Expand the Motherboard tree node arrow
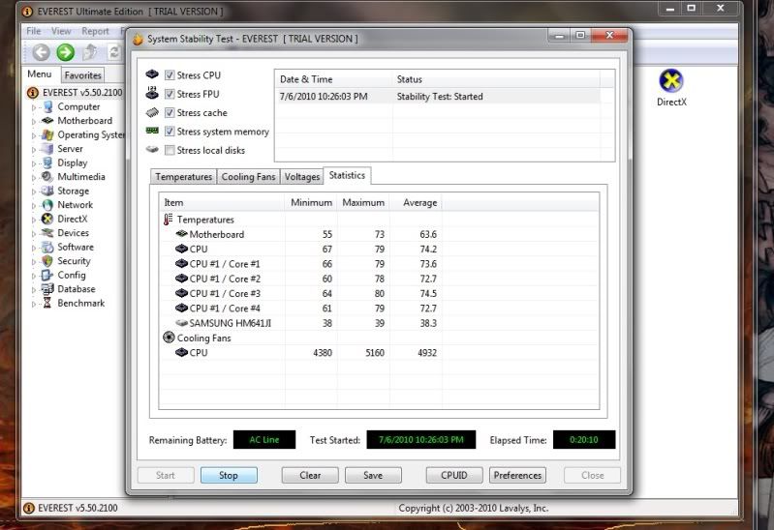The width and height of the screenshot is (774, 530). (34, 121)
